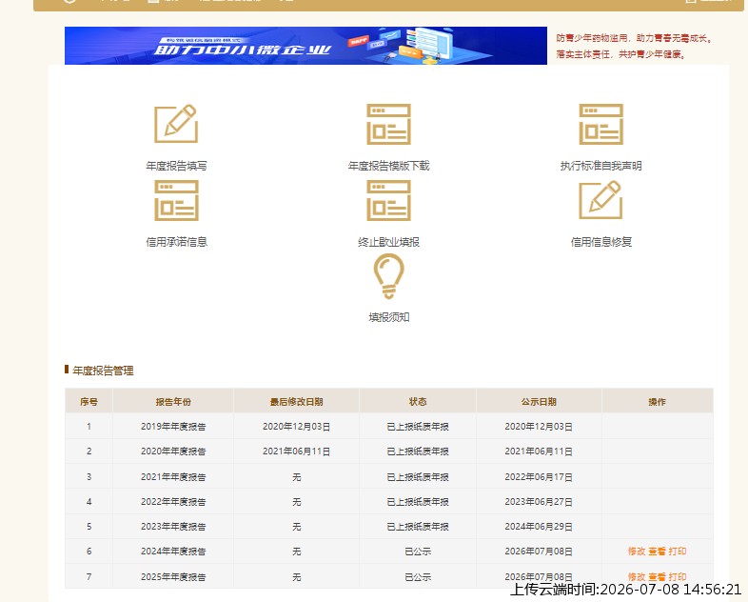Click 打印 for the 2024年年度报告 row
This screenshot has width=748, height=602.
click(678, 552)
